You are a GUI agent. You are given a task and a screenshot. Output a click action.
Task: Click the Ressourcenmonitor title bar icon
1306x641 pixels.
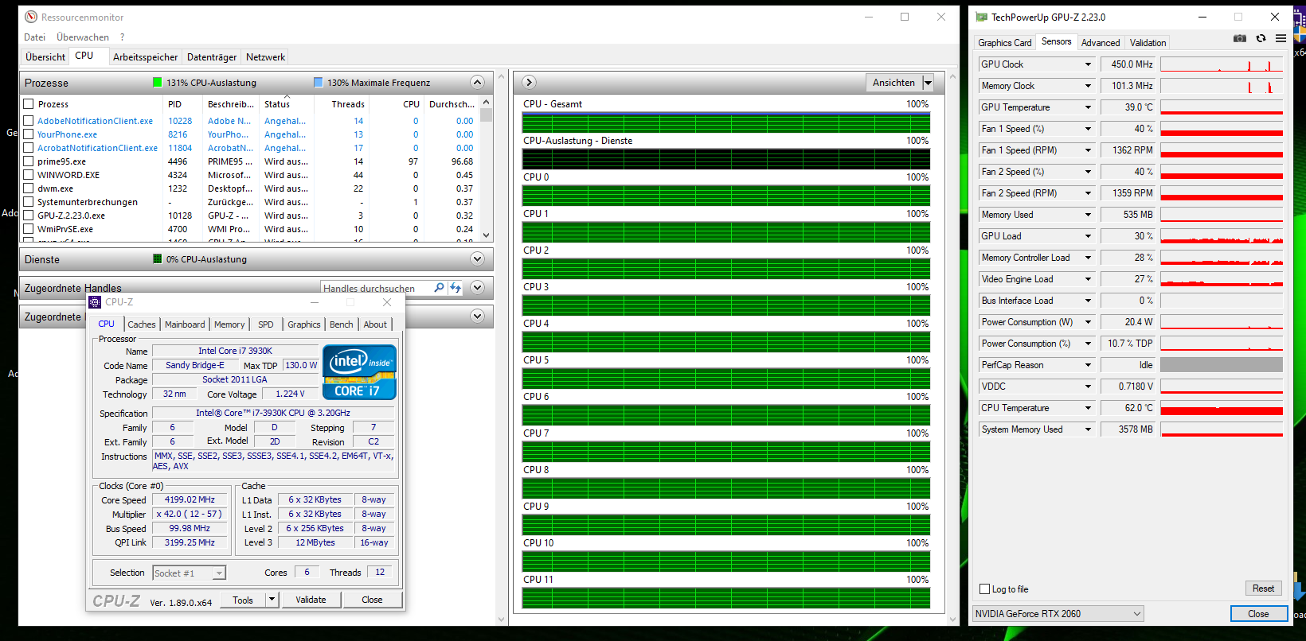(31, 17)
